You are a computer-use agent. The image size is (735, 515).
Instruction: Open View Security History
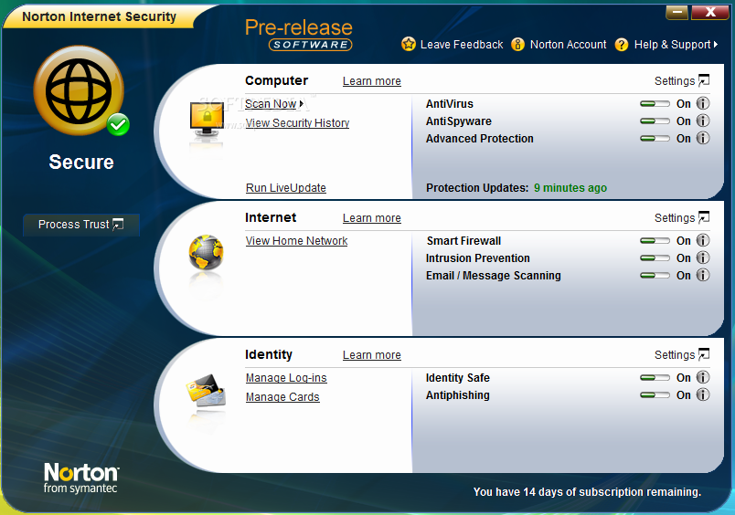pos(298,123)
